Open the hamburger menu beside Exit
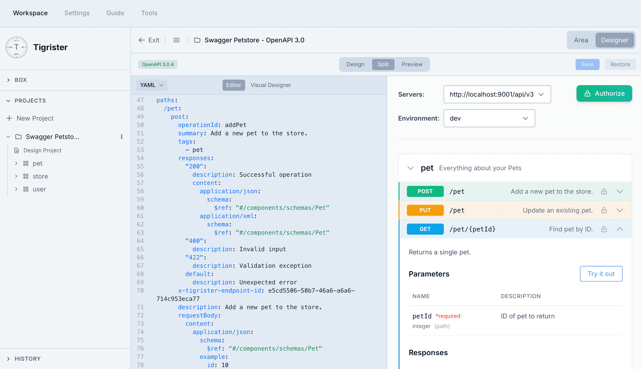The height and width of the screenshot is (369, 641). (x=177, y=40)
